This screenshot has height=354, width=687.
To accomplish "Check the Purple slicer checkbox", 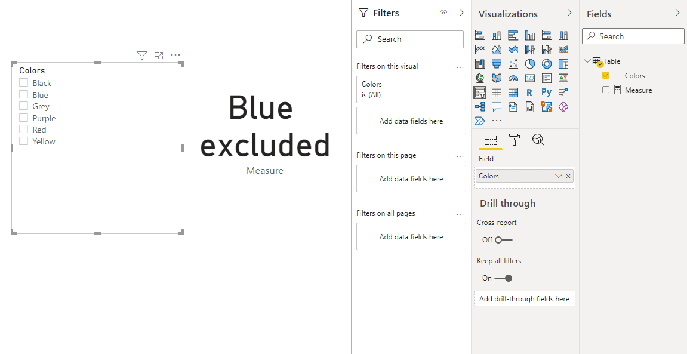I will click(x=24, y=118).
